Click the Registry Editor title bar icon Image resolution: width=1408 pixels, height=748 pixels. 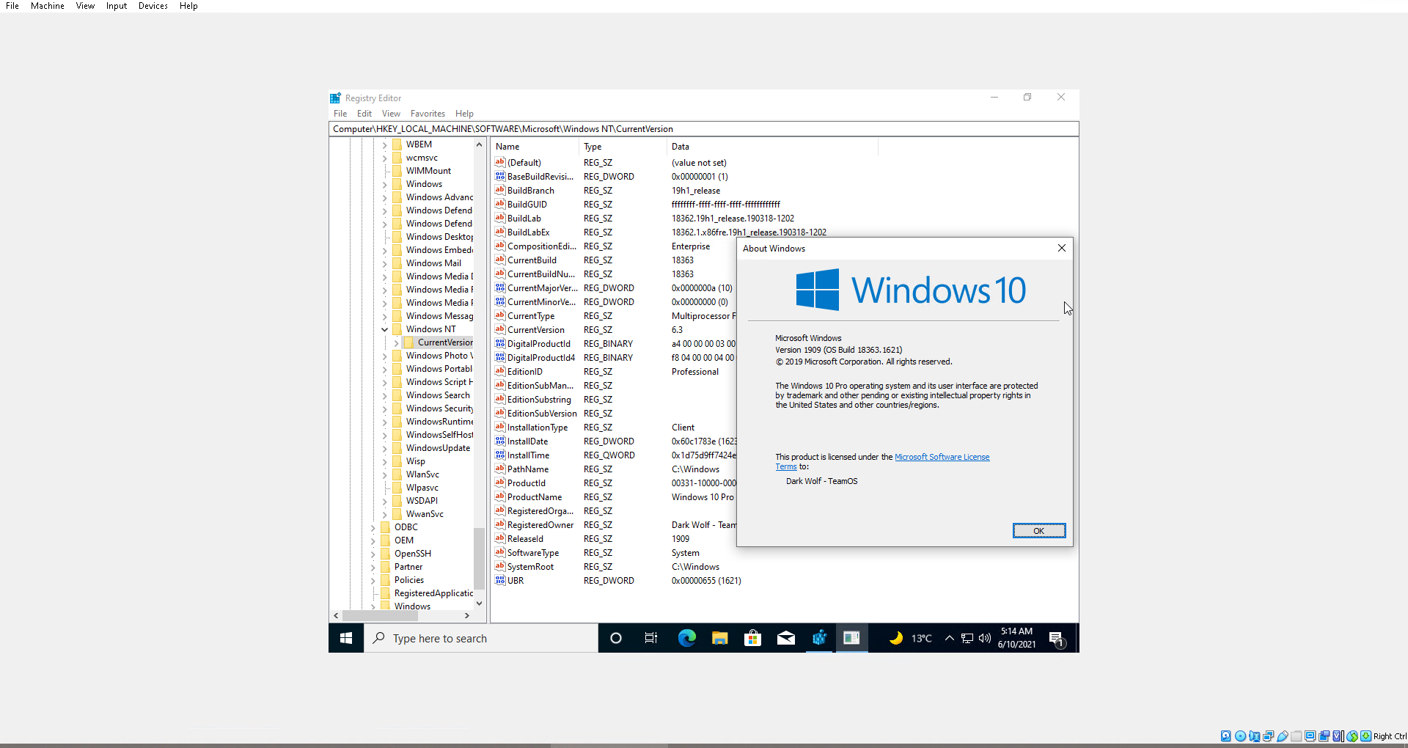pyautogui.click(x=336, y=98)
